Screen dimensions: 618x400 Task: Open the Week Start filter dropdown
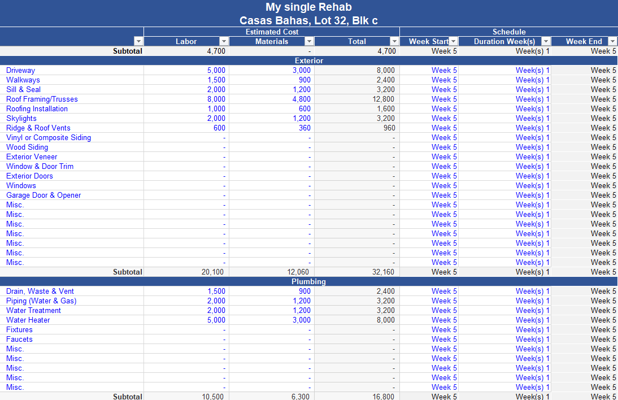pos(453,41)
